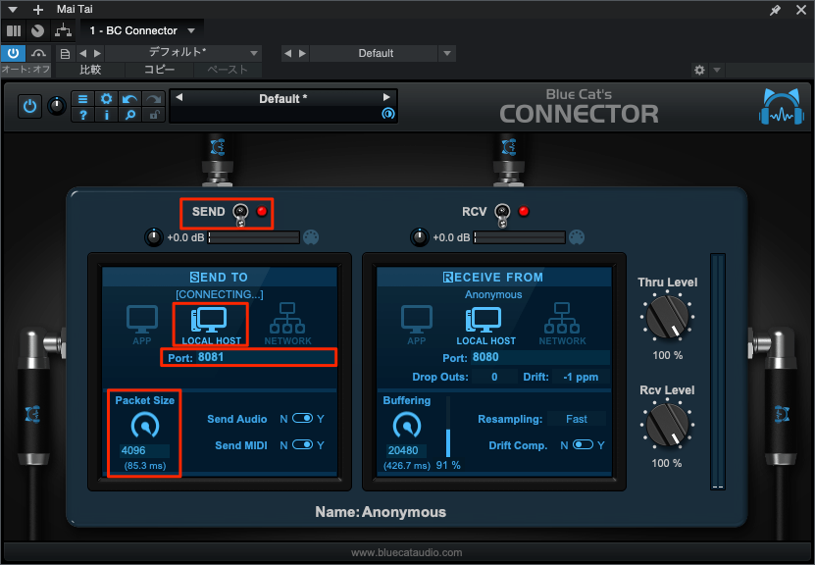Click the magnifier zoom icon

point(129,115)
